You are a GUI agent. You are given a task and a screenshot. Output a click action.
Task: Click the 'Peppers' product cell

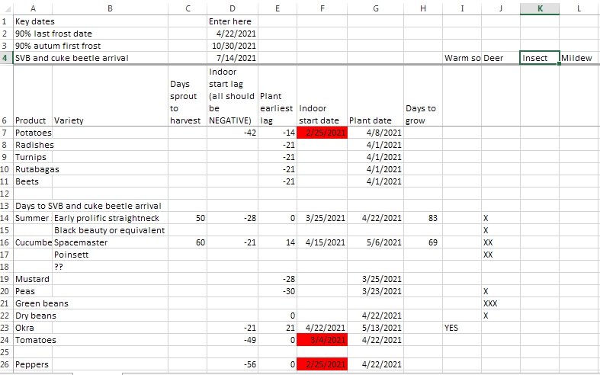[33, 364]
